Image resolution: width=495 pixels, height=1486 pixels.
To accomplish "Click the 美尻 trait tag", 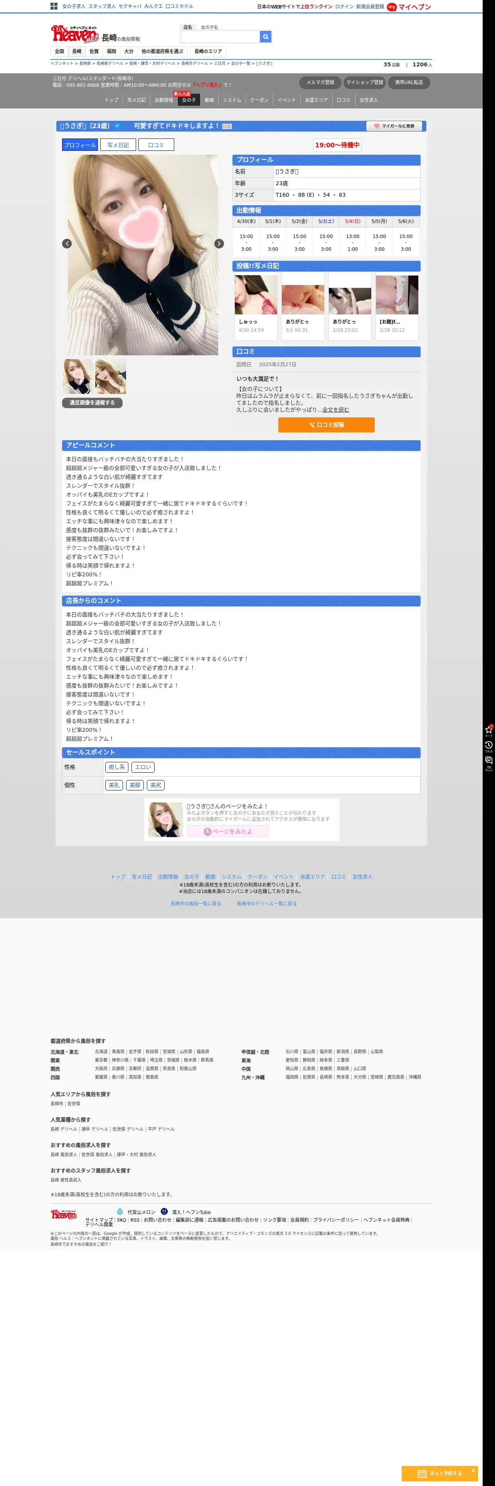I will (156, 785).
